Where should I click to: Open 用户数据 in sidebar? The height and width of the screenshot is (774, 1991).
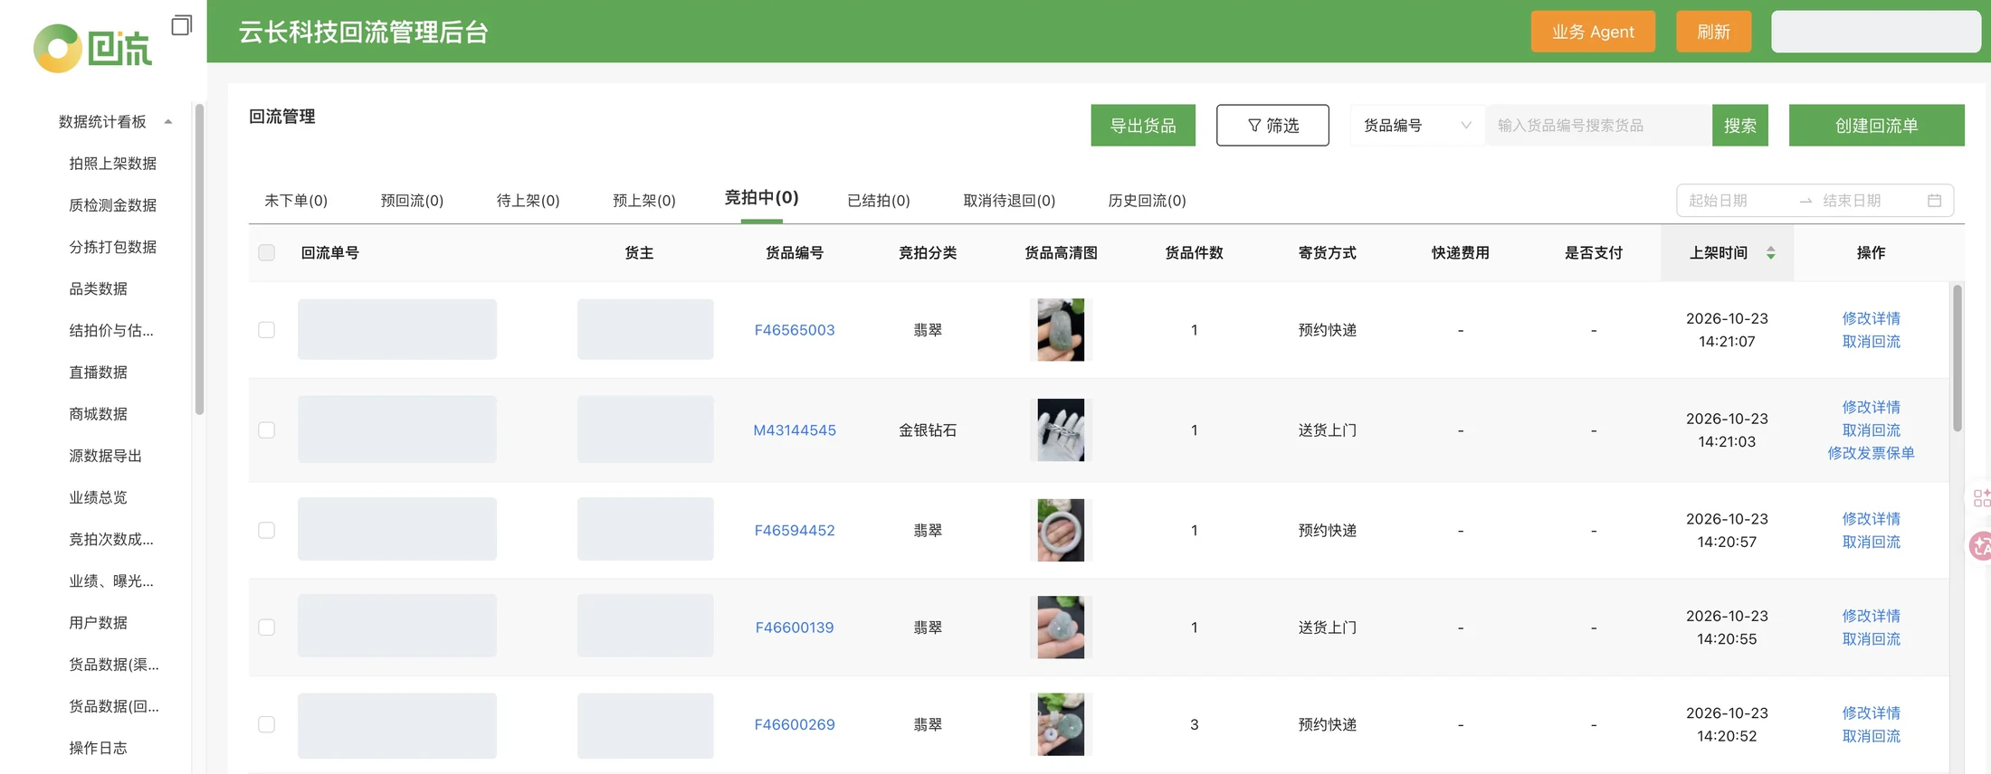pyautogui.click(x=98, y=623)
